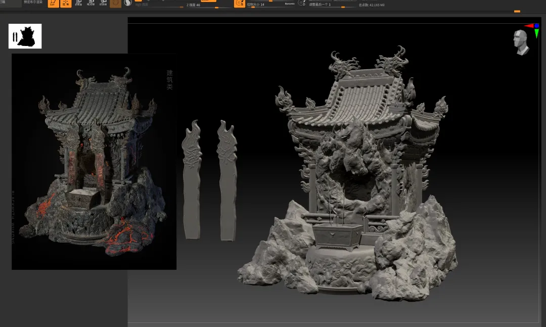546x327 pixels.
Task: Choose the Rotate transform tool
Action: [x=103, y=3]
